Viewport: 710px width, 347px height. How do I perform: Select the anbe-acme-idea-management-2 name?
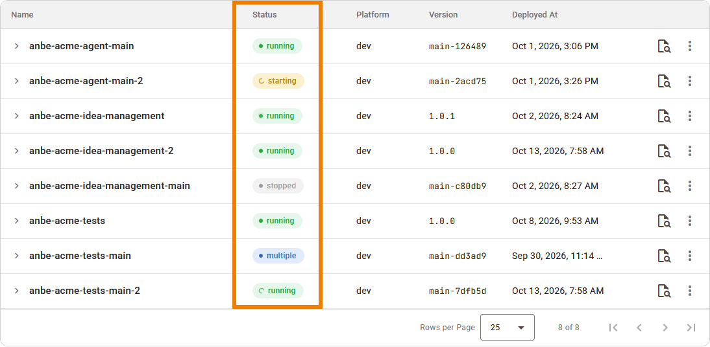click(x=101, y=151)
